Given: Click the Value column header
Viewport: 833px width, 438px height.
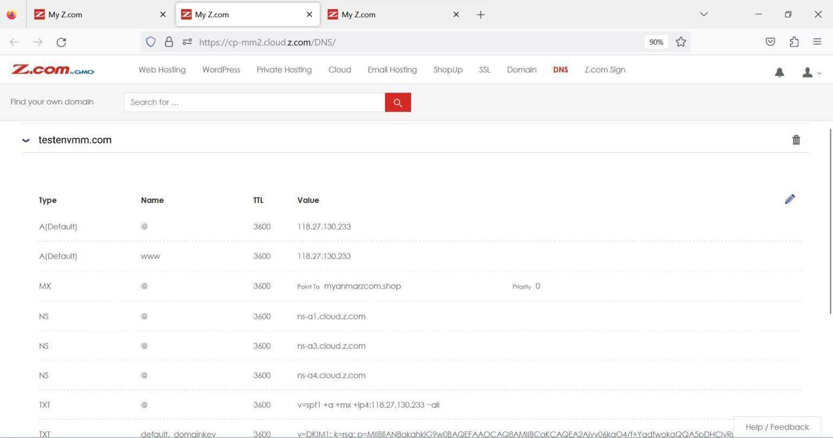Looking at the screenshot, I should coord(308,200).
